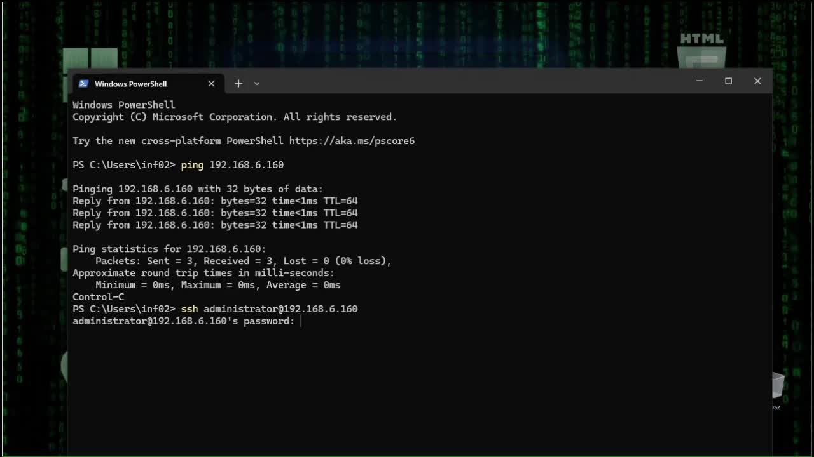Image resolution: width=814 pixels, height=457 pixels.
Task: Click the ping 192.168.6.160 command text
Action: (232, 165)
